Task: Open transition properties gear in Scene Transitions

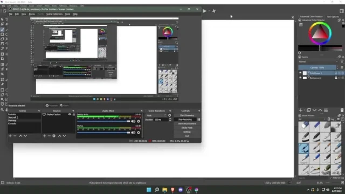Action: (x=170, y=115)
